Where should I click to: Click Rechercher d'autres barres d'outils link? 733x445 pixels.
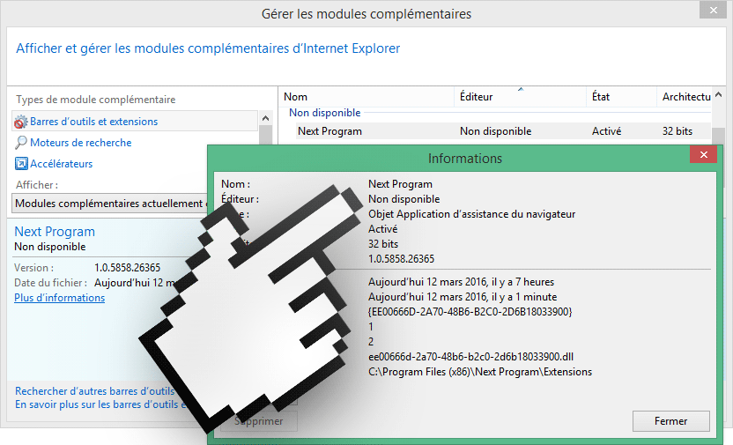tap(94, 390)
